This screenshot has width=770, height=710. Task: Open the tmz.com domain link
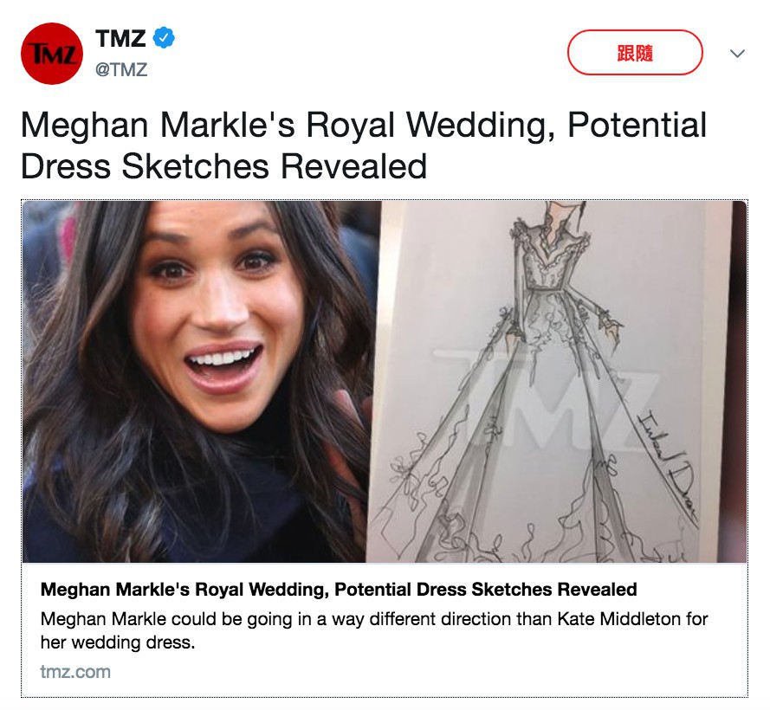point(75,671)
